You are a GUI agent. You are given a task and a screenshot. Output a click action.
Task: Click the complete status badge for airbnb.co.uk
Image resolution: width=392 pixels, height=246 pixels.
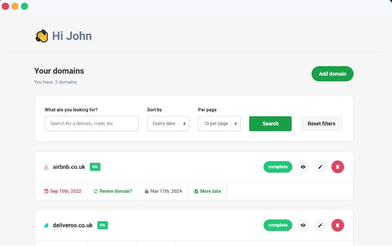click(x=278, y=167)
